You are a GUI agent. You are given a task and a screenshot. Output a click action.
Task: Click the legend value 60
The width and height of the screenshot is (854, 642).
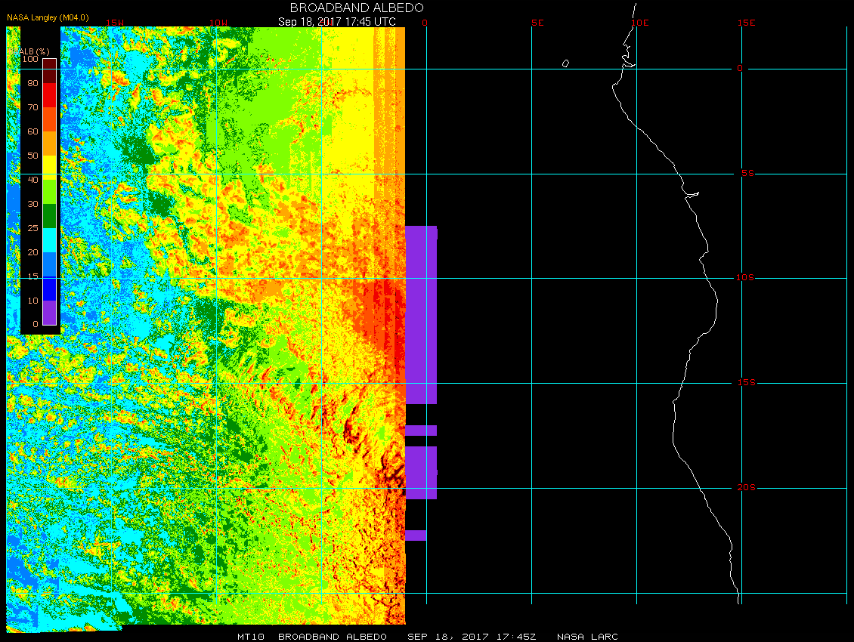click(32, 131)
